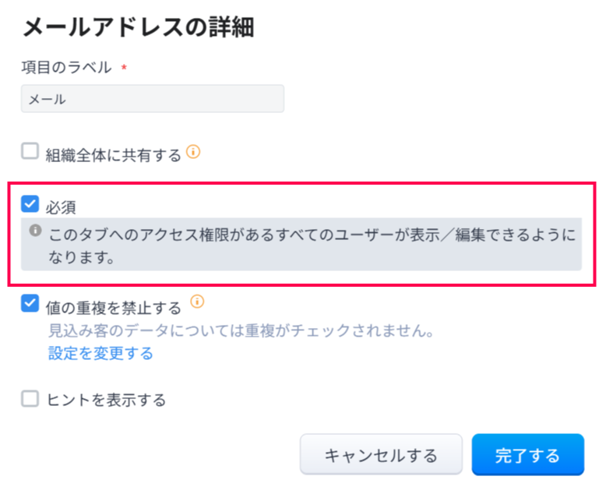Image resolution: width=613 pixels, height=494 pixels.
Task: Click the orange info icon beside 組織全体に共有する
Action: 193,153
